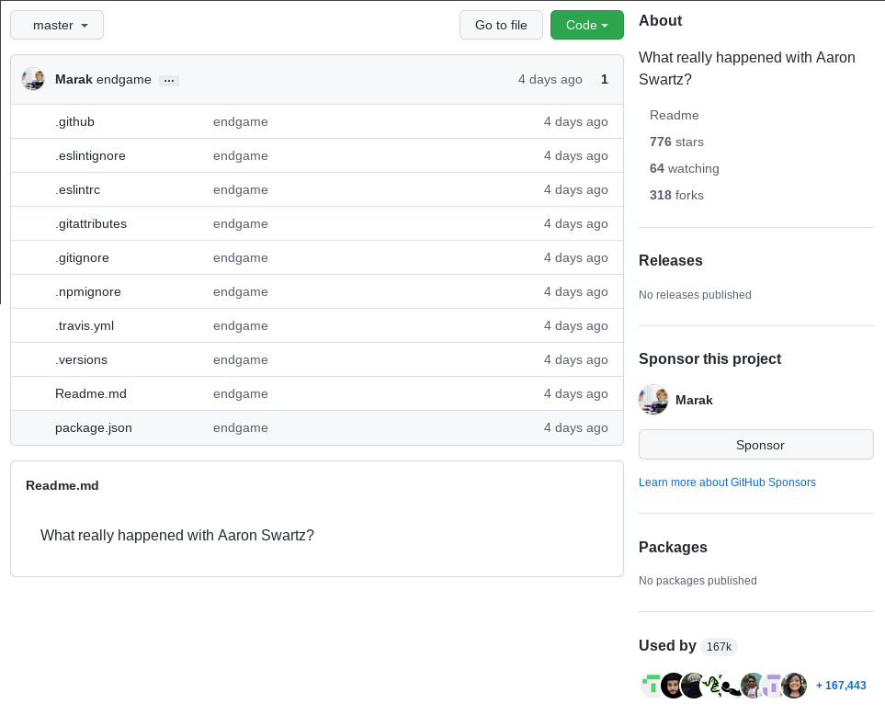Click the smiling woman avatar in Used by
The height and width of the screenshot is (715, 885).
pyautogui.click(x=794, y=686)
